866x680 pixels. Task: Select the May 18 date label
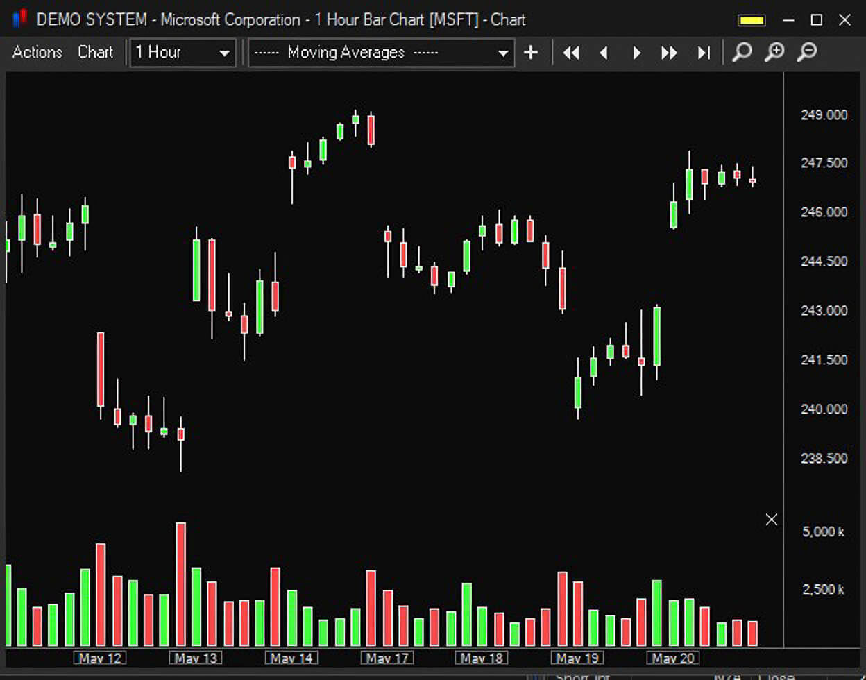pos(482,658)
